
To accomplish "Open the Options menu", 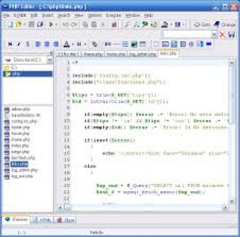I will pos(95,15).
